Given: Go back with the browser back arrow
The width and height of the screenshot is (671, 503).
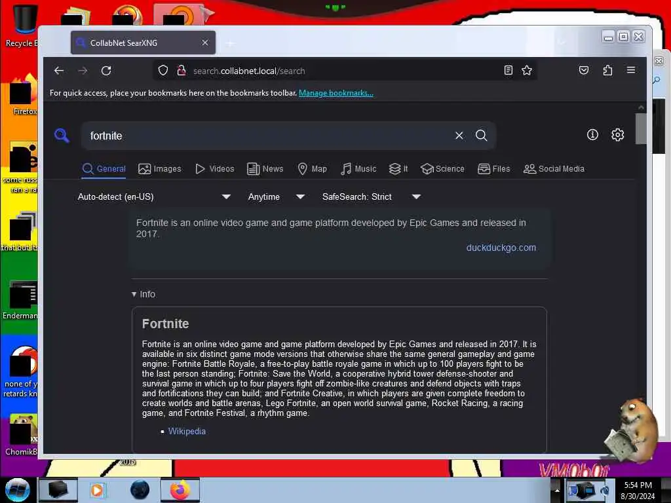Looking at the screenshot, I should point(59,71).
